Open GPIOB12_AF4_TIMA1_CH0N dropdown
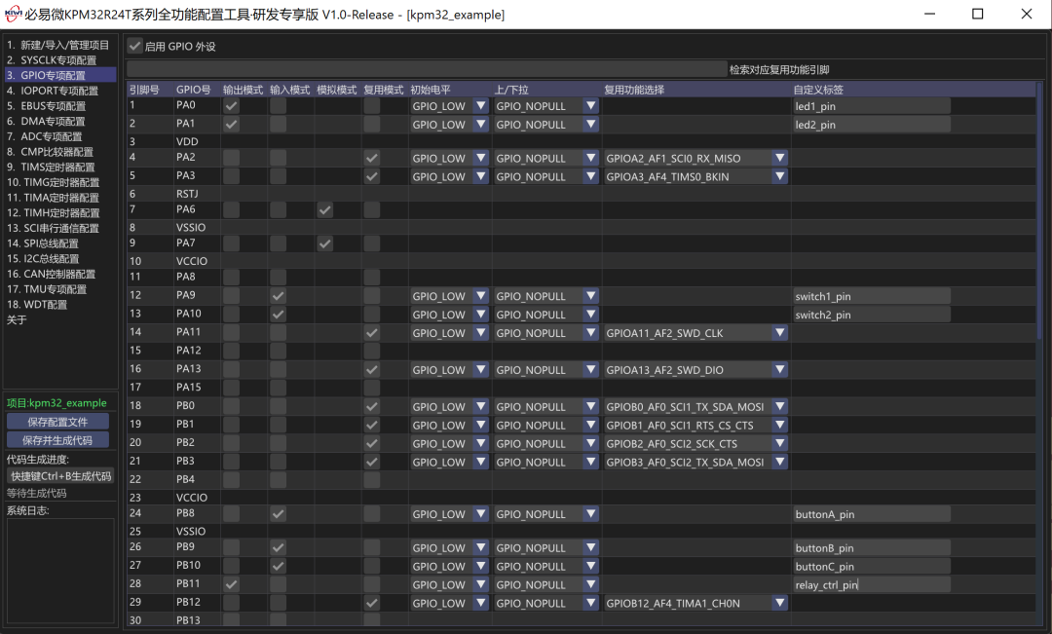Viewport: 1052px width, 634px height. coord(695,603)
